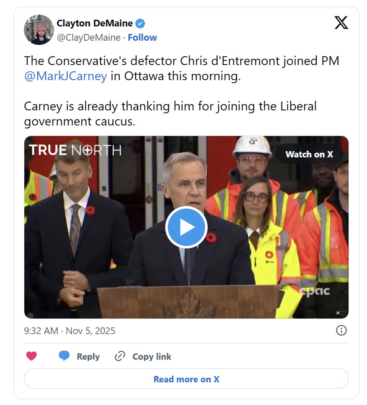
Task: Follow @ClayDeMaine
Action: coord(142,37)
